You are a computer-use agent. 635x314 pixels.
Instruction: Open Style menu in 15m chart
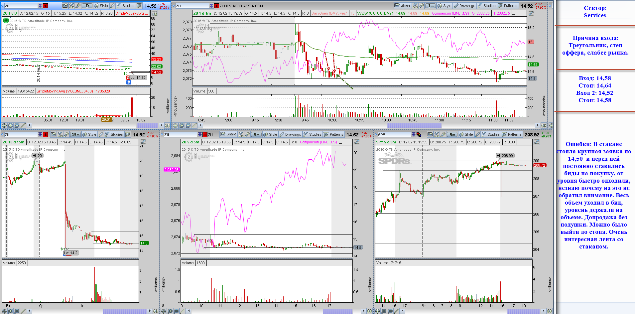89,134
